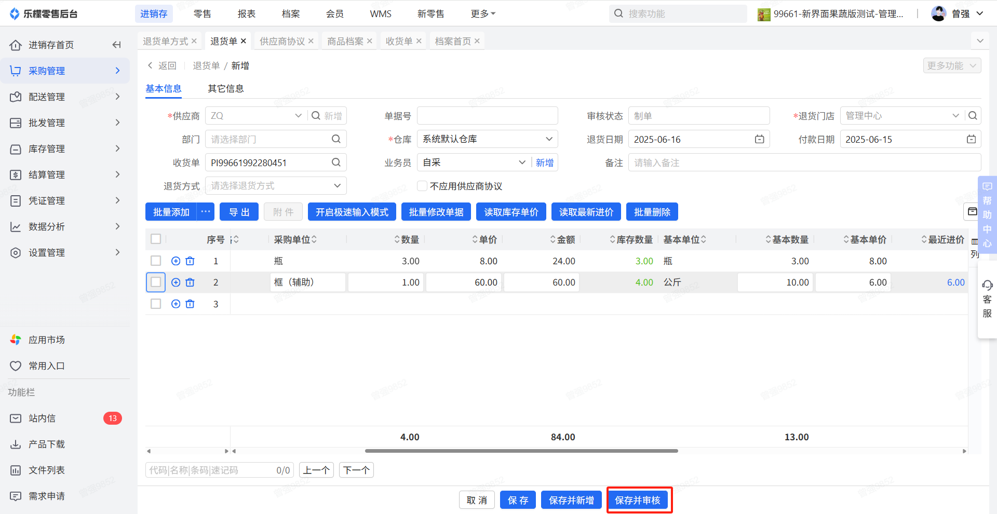This screenshot has width=997, height=514.
Task: Switch to 零售 top menu
Action: [x=202, y=13]
